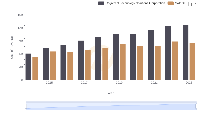The height and width of the screenshot is (116, 201).
Task: Select the 2019 Cognizant bar
Action: click(x=116, y=57)
